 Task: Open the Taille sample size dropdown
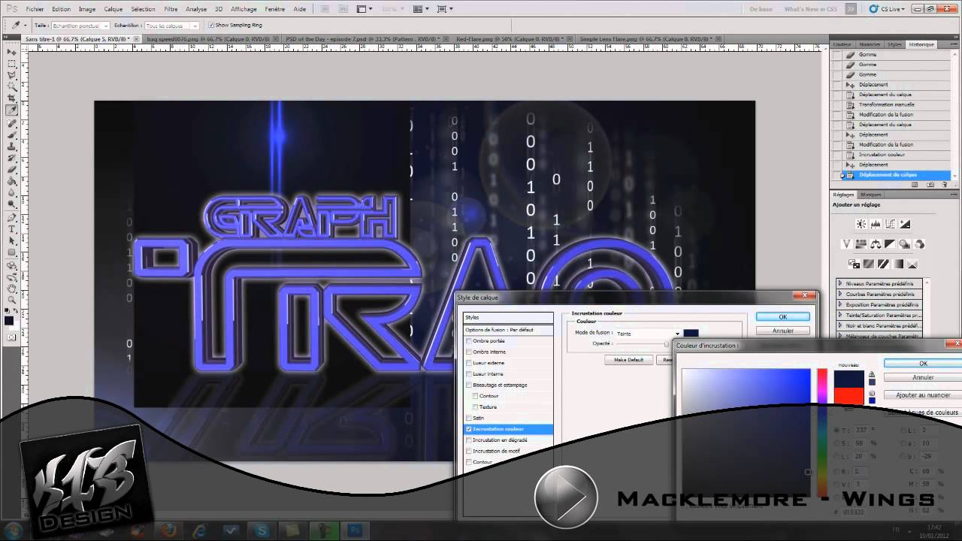point(80,26)
